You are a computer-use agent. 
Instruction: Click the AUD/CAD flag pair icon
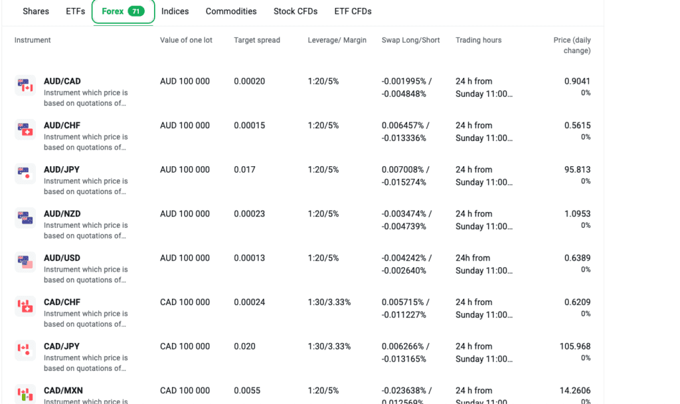25,86
